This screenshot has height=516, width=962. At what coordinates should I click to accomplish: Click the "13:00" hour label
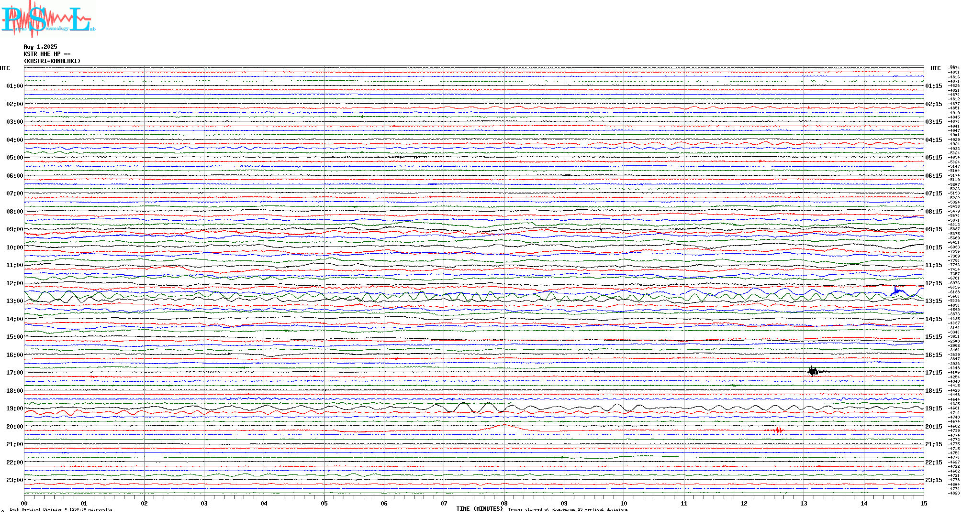point(14,301)
